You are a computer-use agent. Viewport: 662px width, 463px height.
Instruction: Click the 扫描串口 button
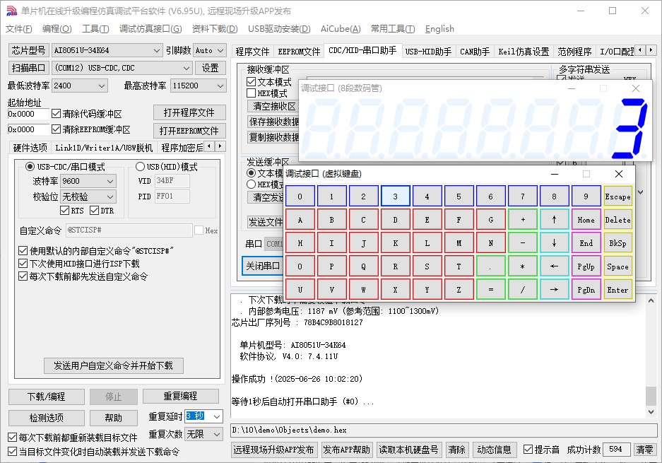(28, 68)
